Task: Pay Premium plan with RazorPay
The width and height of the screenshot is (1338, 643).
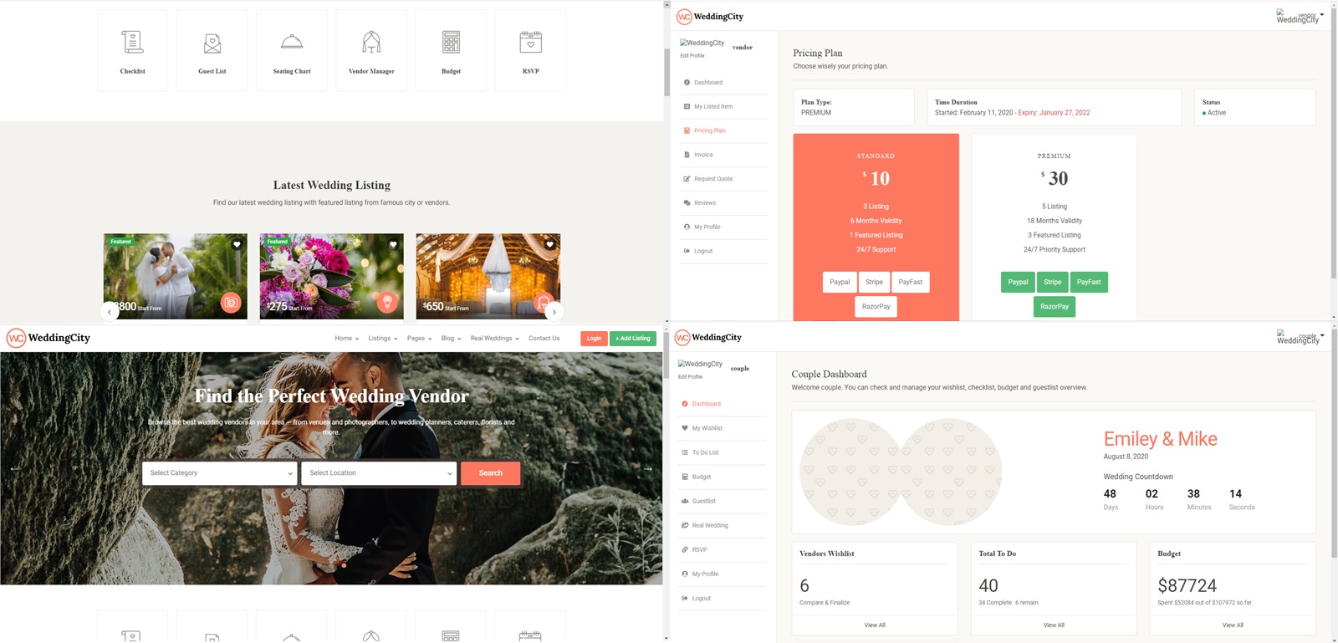Action: point(1055,307)
